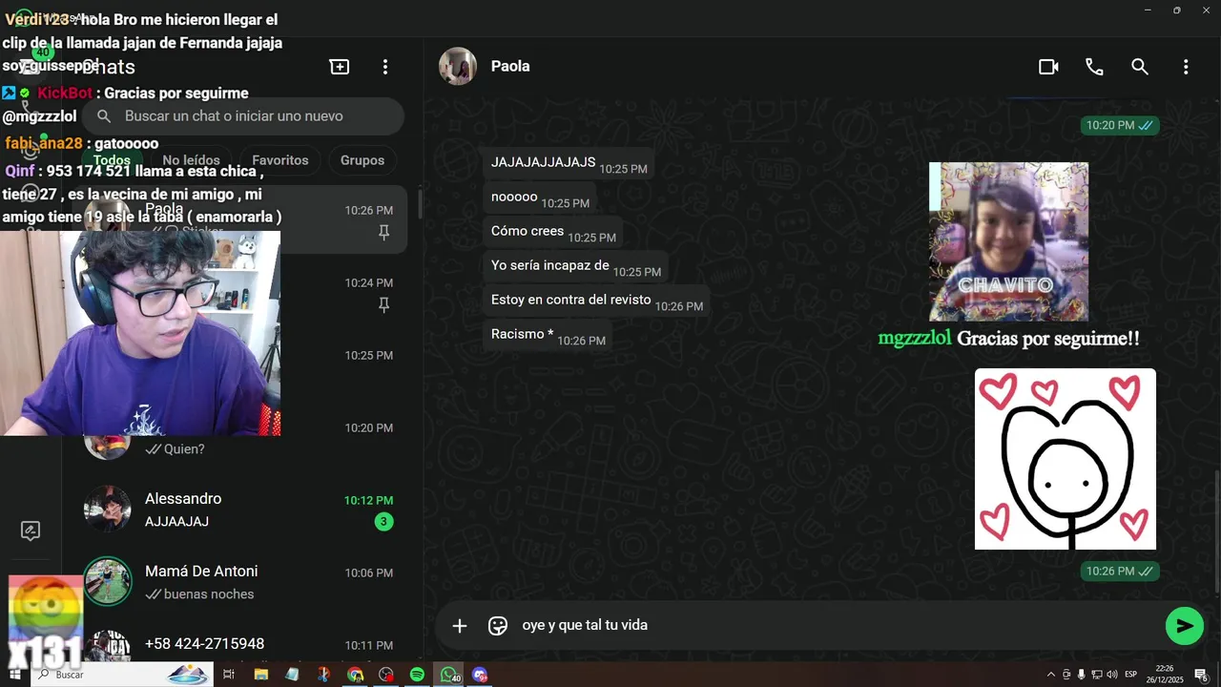This screenshot has height=687, width=1221.
Task: Open the emoji and sticker picker
Action: [498, 626]
